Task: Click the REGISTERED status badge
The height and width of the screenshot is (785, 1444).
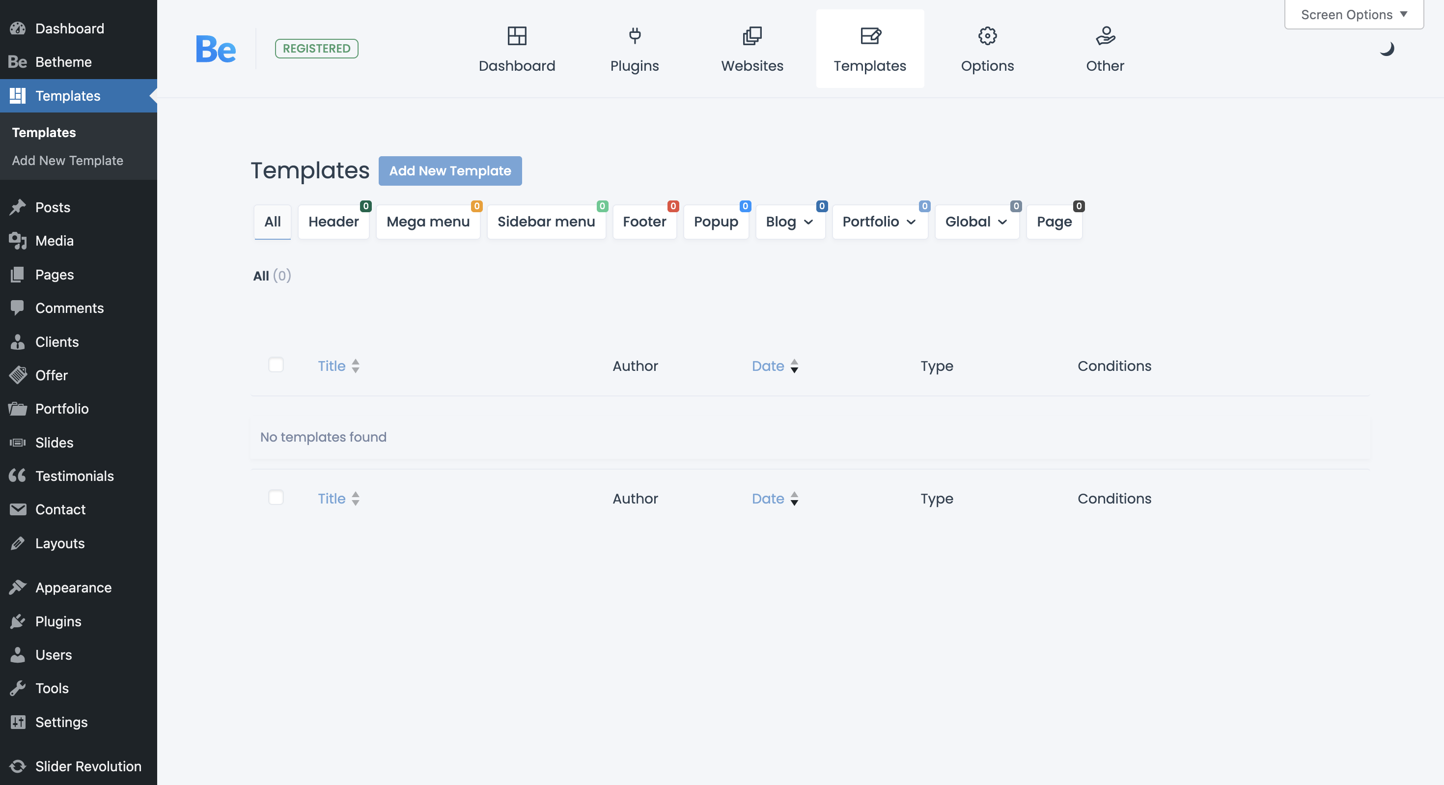Action: click(x=316, y=48)
